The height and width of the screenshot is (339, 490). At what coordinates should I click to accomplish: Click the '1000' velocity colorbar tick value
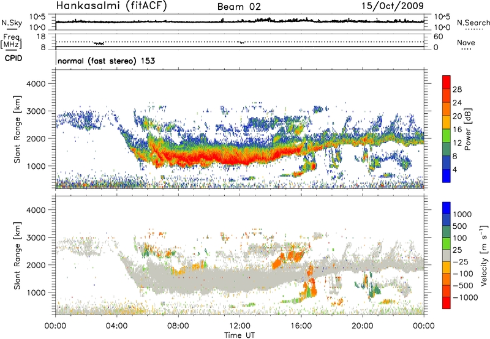pyautogui.click(x=462, y=214)
